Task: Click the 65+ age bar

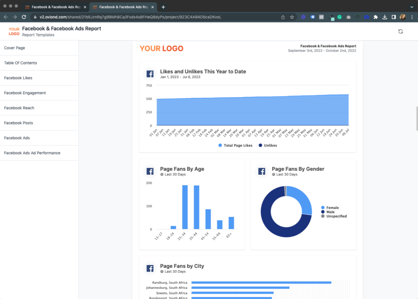Action: pos(231,223)
